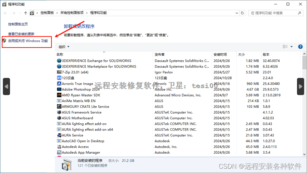
Task: Click the 3DEXPERIENCE Marketplace for SOLIDWORKS icon
Action: tap(59, 66)
